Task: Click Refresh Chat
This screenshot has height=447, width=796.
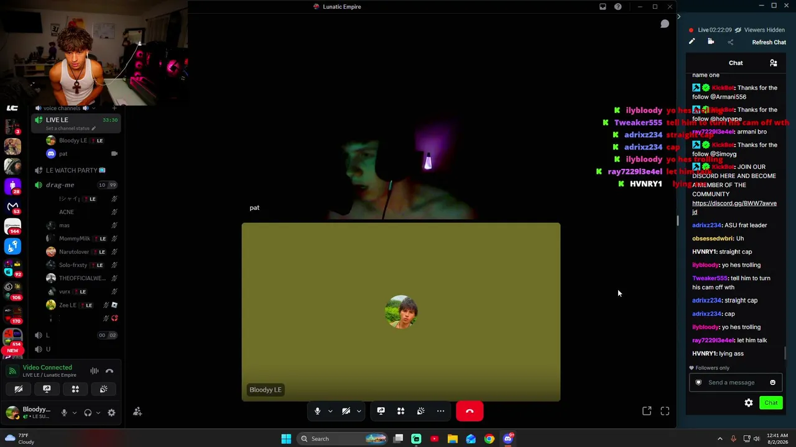Action: click(x=769, y=42)
